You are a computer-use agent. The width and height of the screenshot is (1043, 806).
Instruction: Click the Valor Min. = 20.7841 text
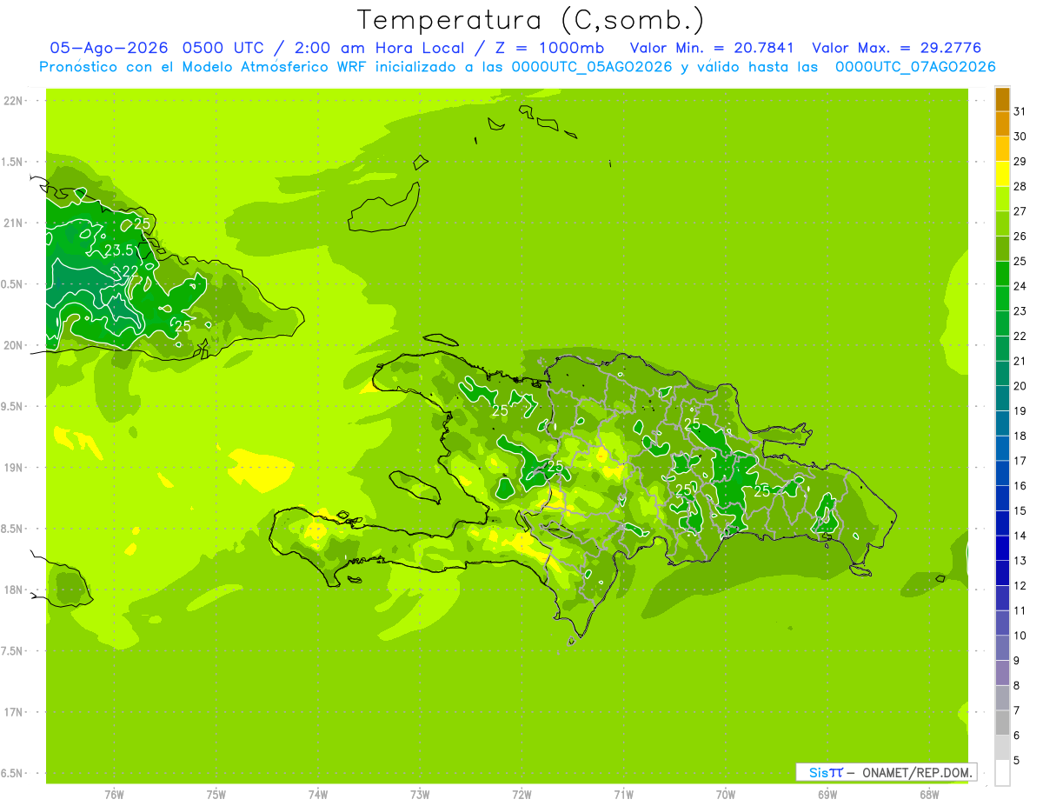pos(712,48)
